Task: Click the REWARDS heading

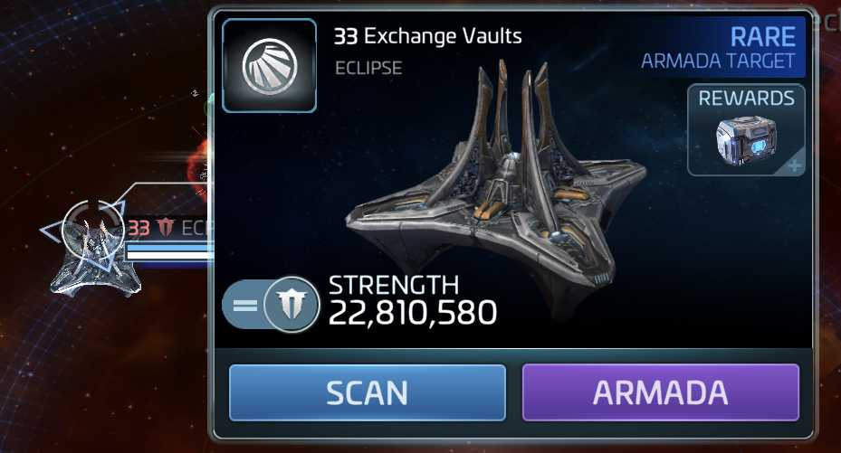Action: (x=746, y=98)
